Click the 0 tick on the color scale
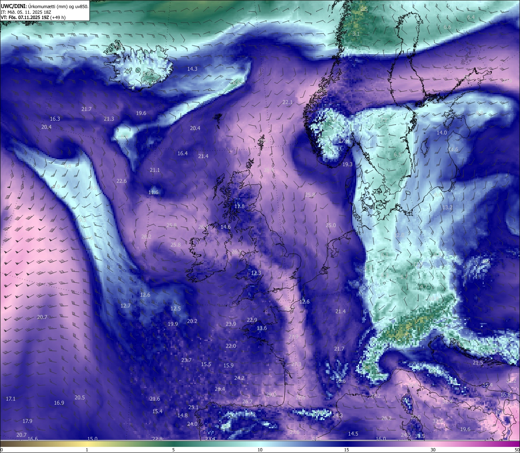The image size is (520, 453). [2, 450]
